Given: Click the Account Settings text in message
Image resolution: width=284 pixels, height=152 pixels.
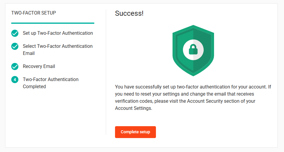Looking at the screenshot, I should click(133, 108).
